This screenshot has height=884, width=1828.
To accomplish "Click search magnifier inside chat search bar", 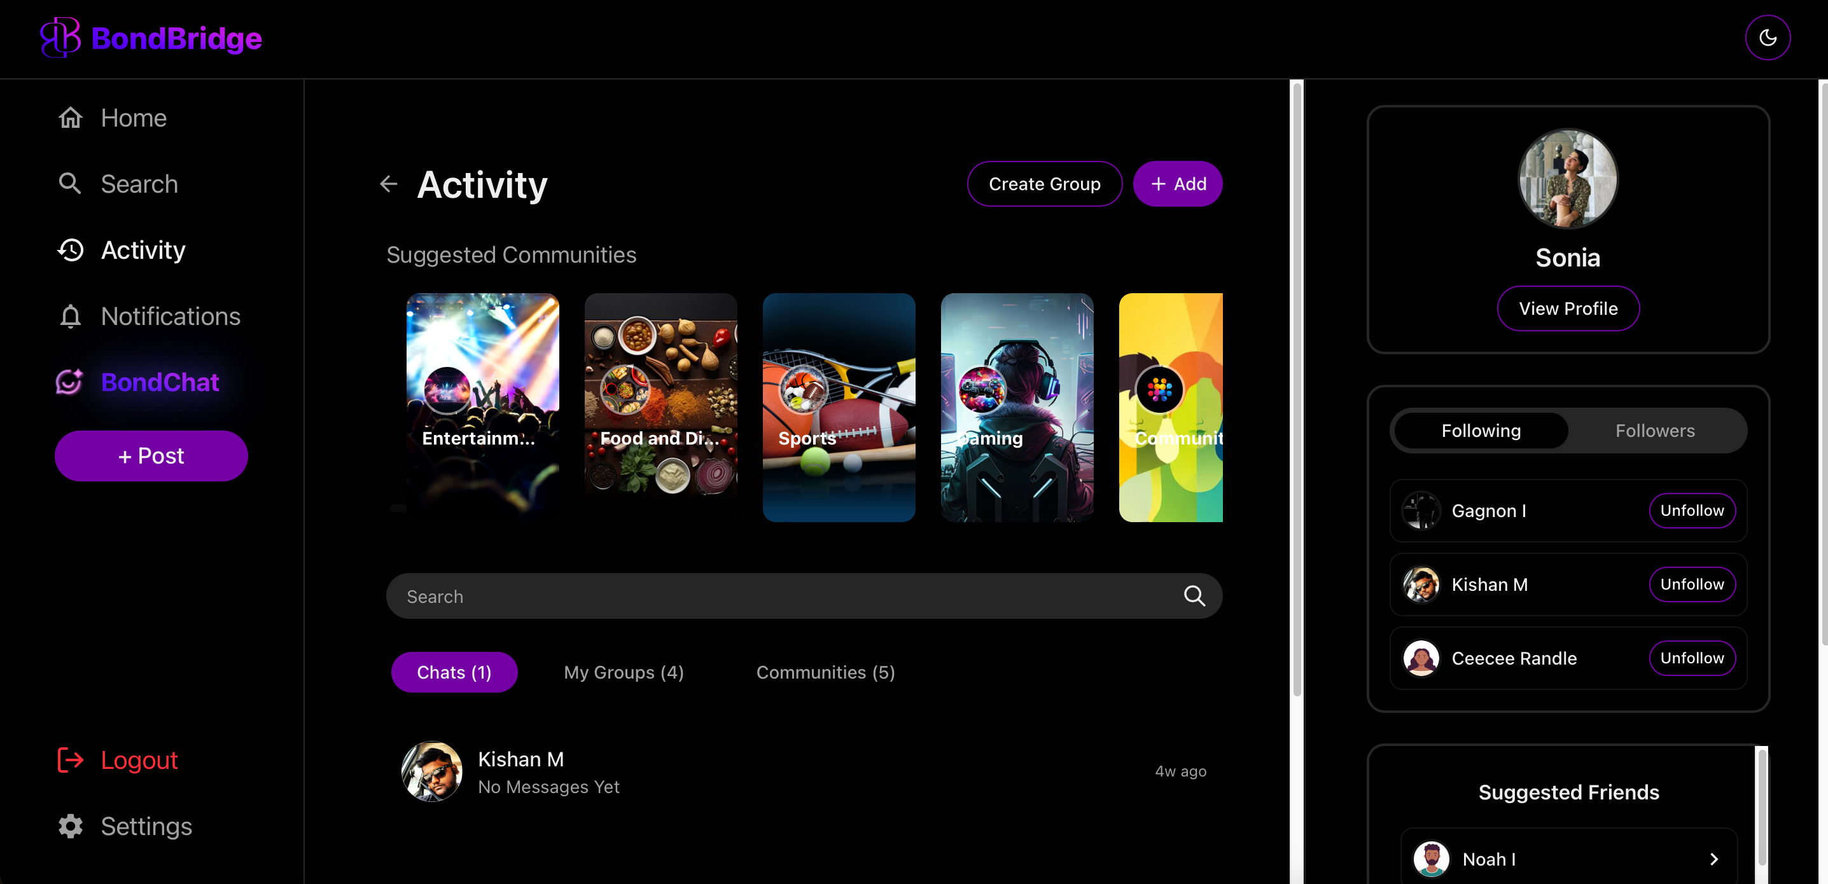I will 1194,596.
